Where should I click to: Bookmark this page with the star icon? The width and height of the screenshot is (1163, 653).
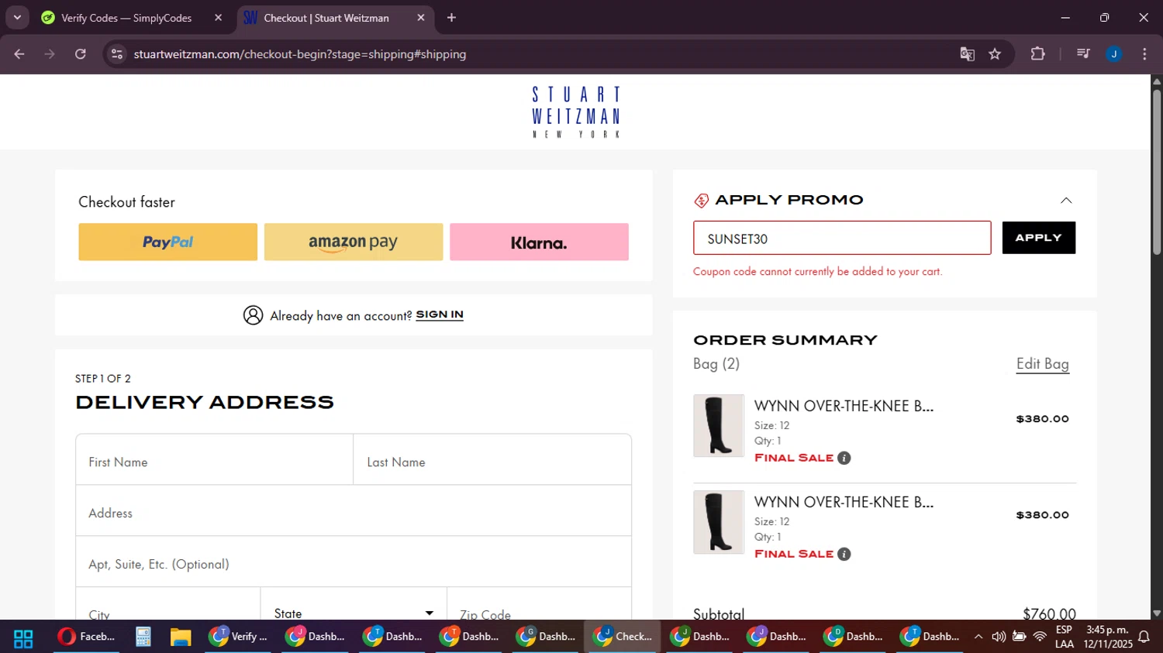995,54
